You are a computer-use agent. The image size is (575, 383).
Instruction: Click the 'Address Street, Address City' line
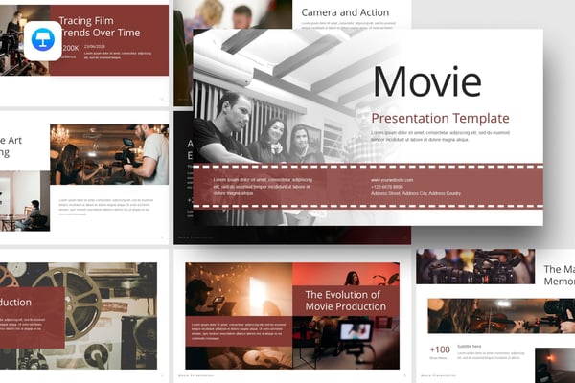click(416, 193)
